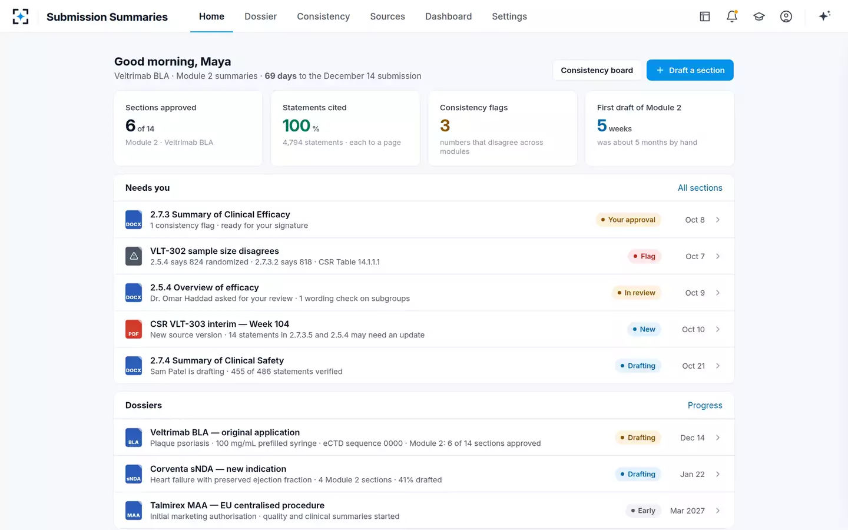The image size is (848, 530).
Task: Open the Progress link in Dossiers
Action: pos(705,405)
